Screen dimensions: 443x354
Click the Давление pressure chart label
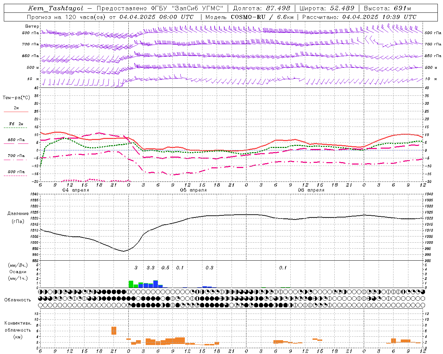pos(18,214)
